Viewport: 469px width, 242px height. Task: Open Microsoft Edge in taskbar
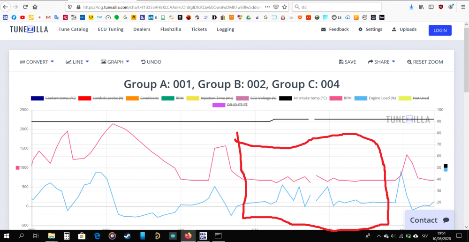point(97,236)
